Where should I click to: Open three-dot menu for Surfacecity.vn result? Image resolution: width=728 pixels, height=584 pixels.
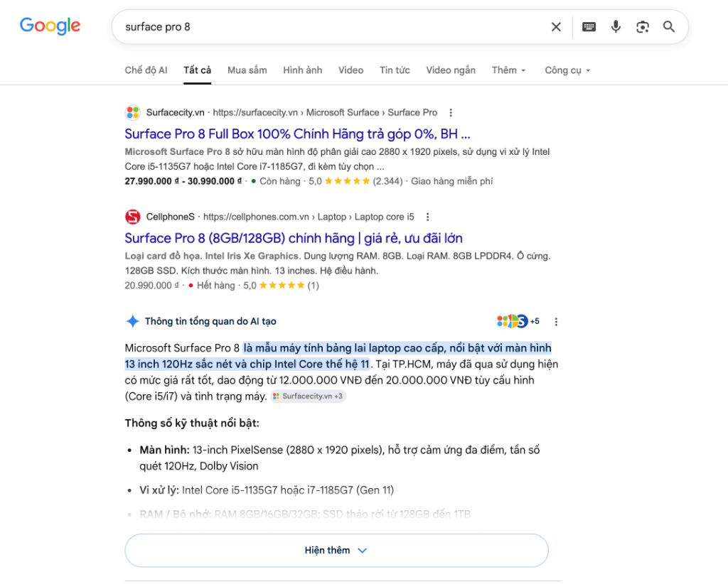pyautogui.click(x=450, y=113)
